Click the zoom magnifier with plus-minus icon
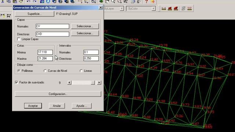The image size is (235, 132). click(113, 1)
